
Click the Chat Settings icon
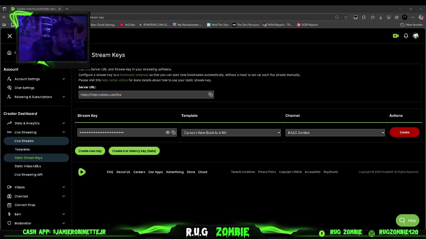point(9,88)
